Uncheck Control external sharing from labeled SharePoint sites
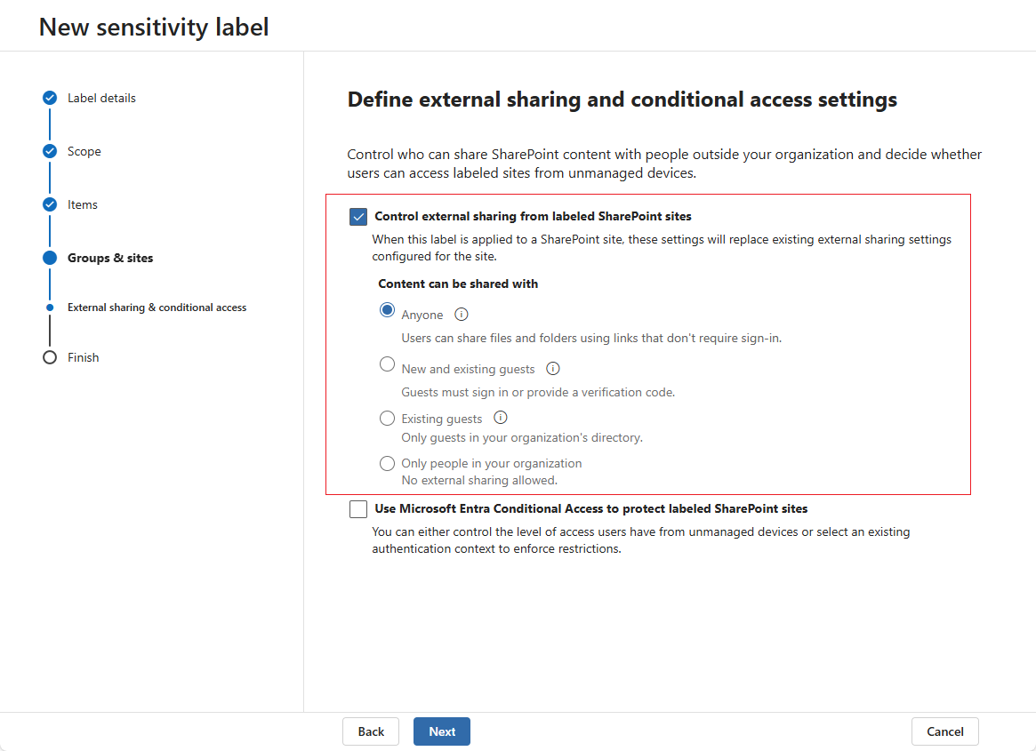Viewport: 1036px width, 751px height. (358, 216)
